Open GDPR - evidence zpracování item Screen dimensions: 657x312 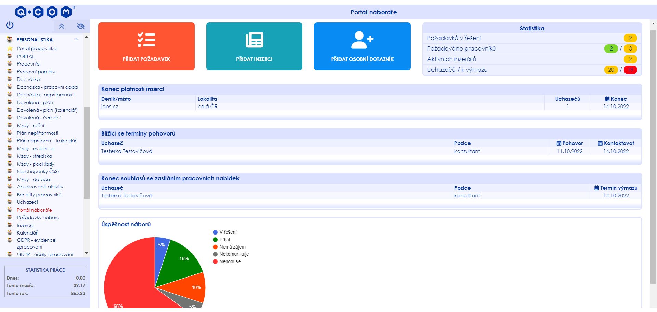click(36, 243)
